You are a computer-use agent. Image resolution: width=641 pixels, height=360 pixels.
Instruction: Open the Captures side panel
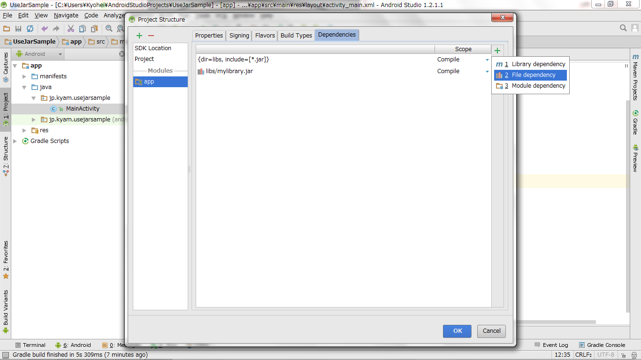6,67
